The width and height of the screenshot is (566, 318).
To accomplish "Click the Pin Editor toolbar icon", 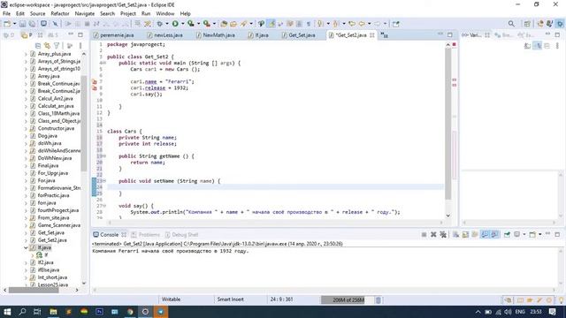I will pyautogui.click(x=396, y=24).
